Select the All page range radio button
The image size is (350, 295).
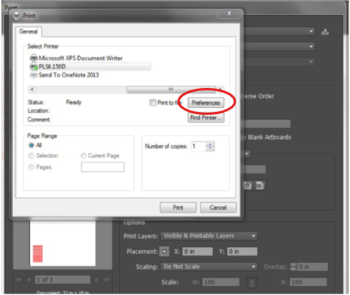(x=31, y=145)
